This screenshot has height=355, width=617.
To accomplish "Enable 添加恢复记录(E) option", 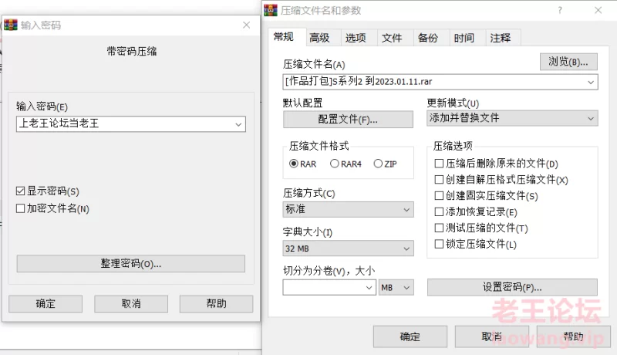I will pyautogui.click(x=439, y=211).
